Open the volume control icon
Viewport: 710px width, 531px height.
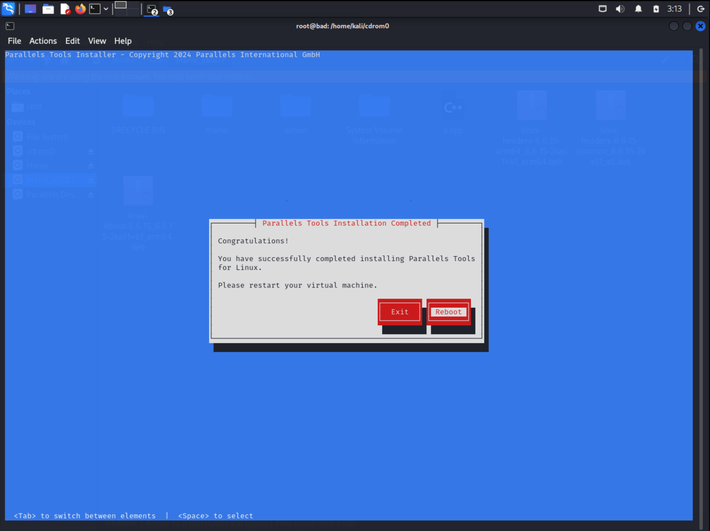click(620, 9)
